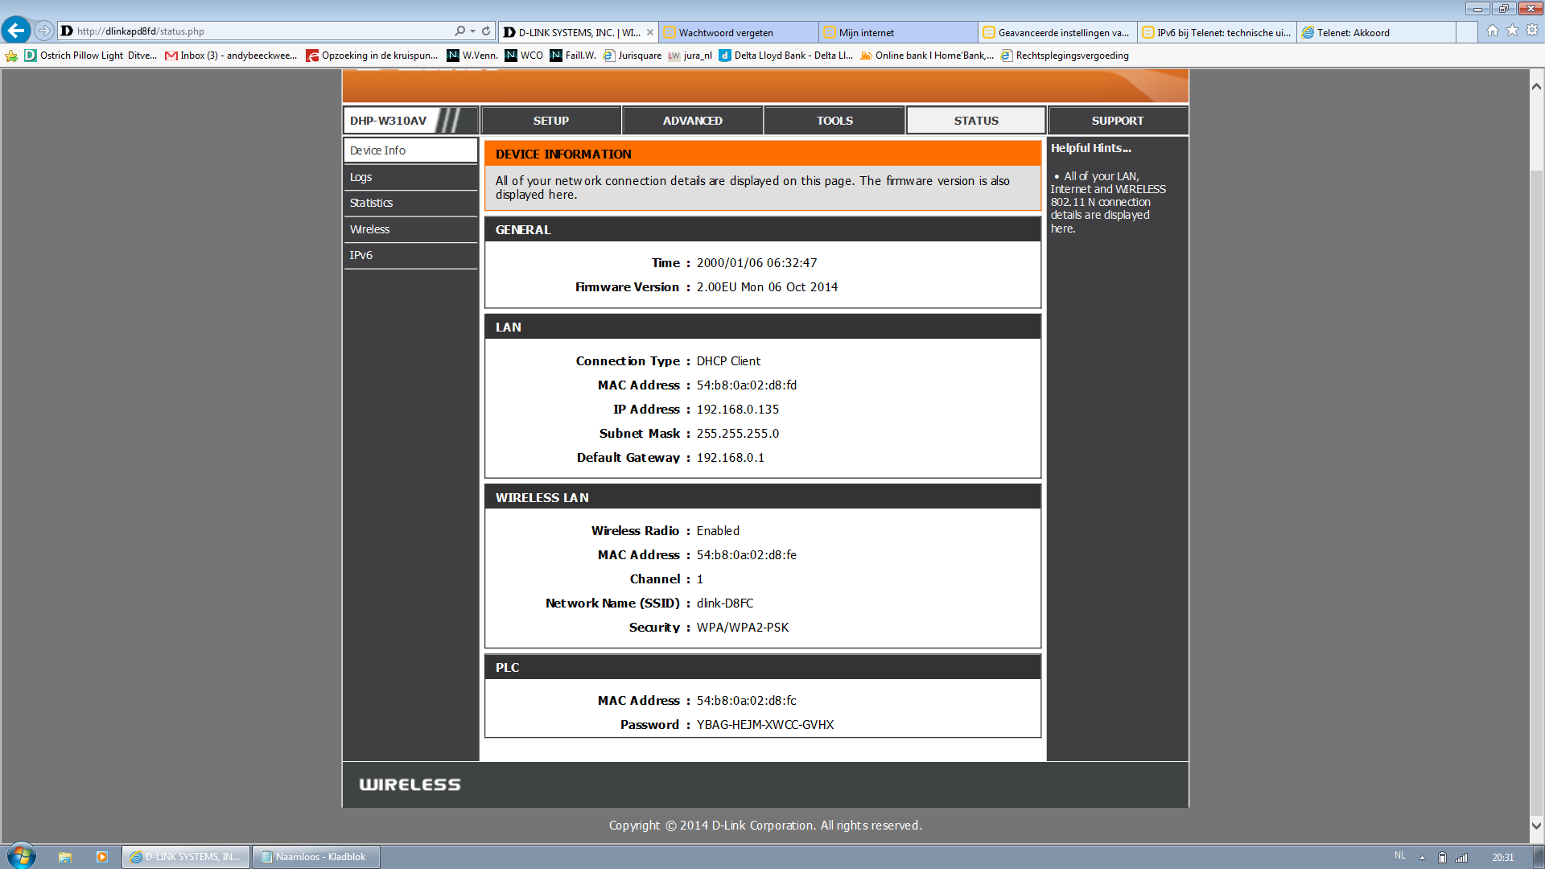Click the address bar search magnifier icon
Screen dimensions: 1545x869
click(x=459, y=31)
